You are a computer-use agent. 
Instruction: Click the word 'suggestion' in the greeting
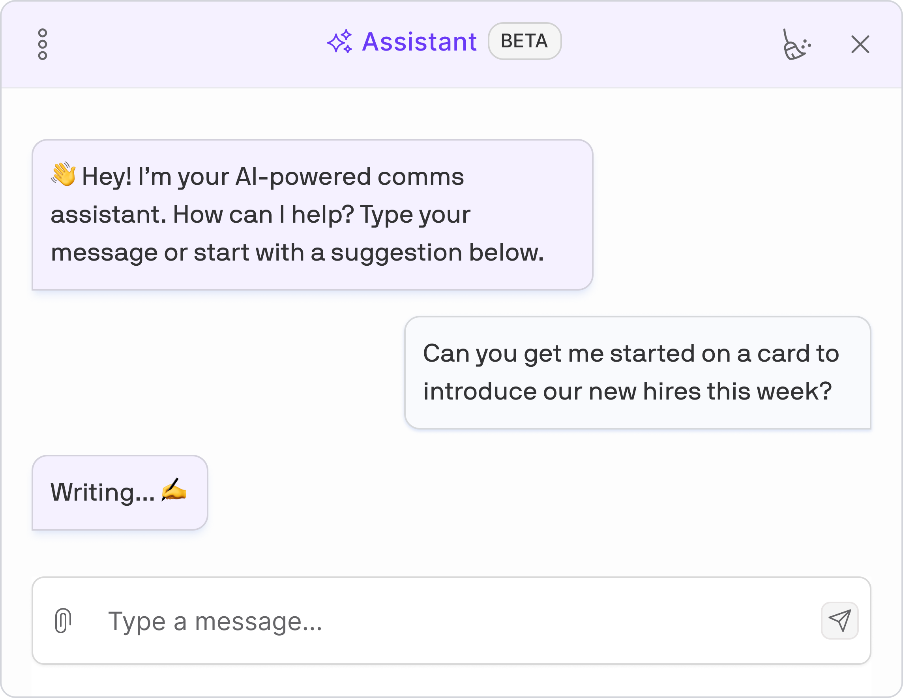coord(397,253)
